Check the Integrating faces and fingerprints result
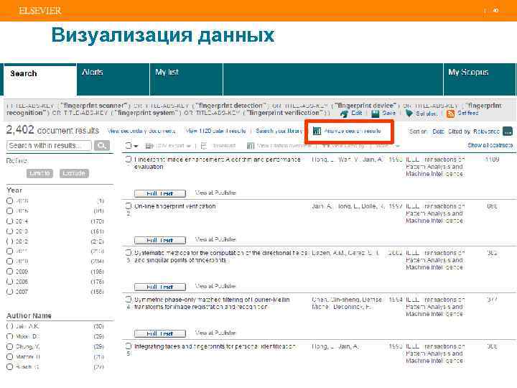This screenshot has width=517, height=388. [x=129, y=346]
